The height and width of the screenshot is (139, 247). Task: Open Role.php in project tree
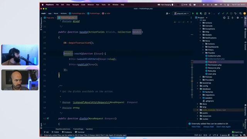click(x=212, y=71)
